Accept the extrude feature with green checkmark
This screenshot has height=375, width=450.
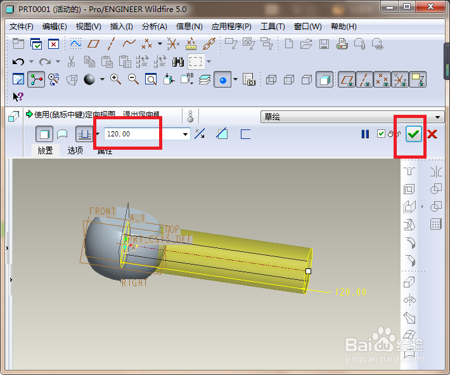413,134
